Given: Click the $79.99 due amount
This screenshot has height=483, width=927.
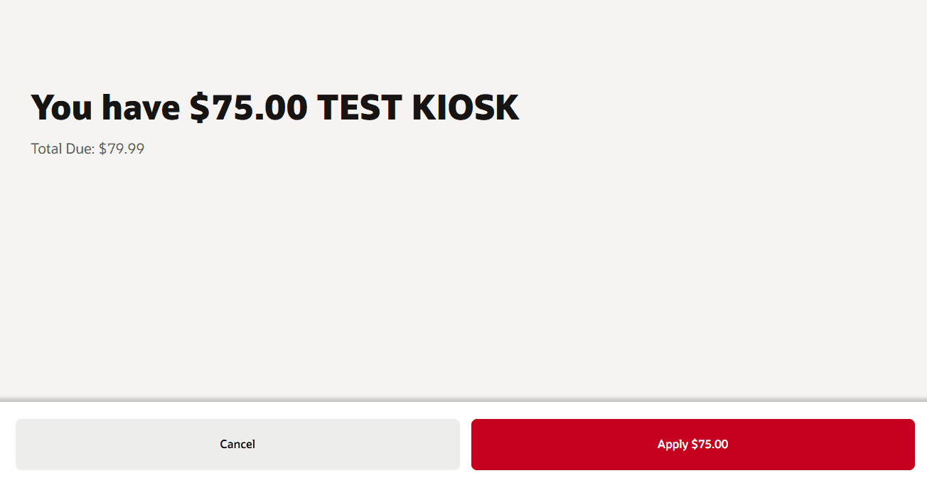Looking at the screenshot, I should (121, 148).
